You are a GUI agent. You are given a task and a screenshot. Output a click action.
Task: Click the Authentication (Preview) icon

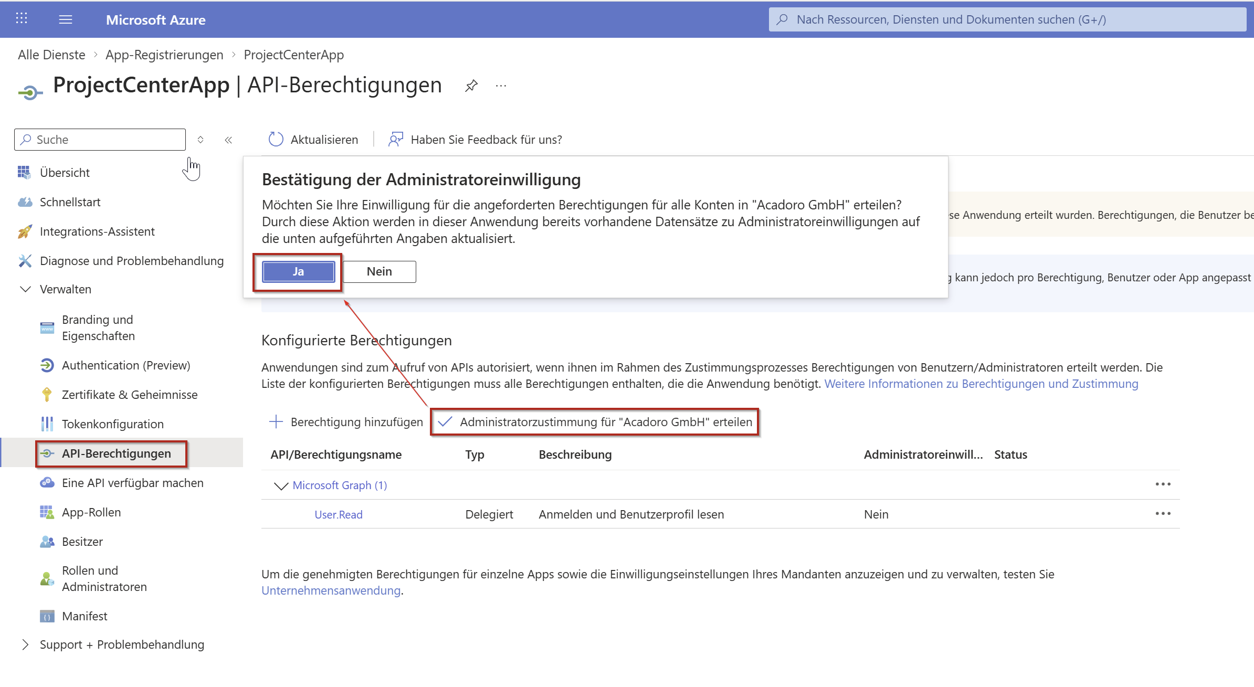[47, 365]
